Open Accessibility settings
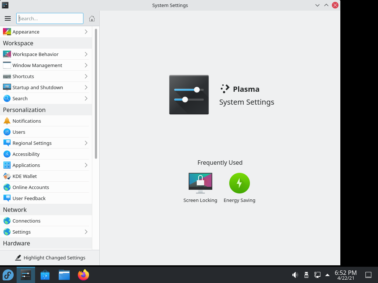The height and width of the screenshot is (283, 378). pyautogui.click(x=46, y=154)
